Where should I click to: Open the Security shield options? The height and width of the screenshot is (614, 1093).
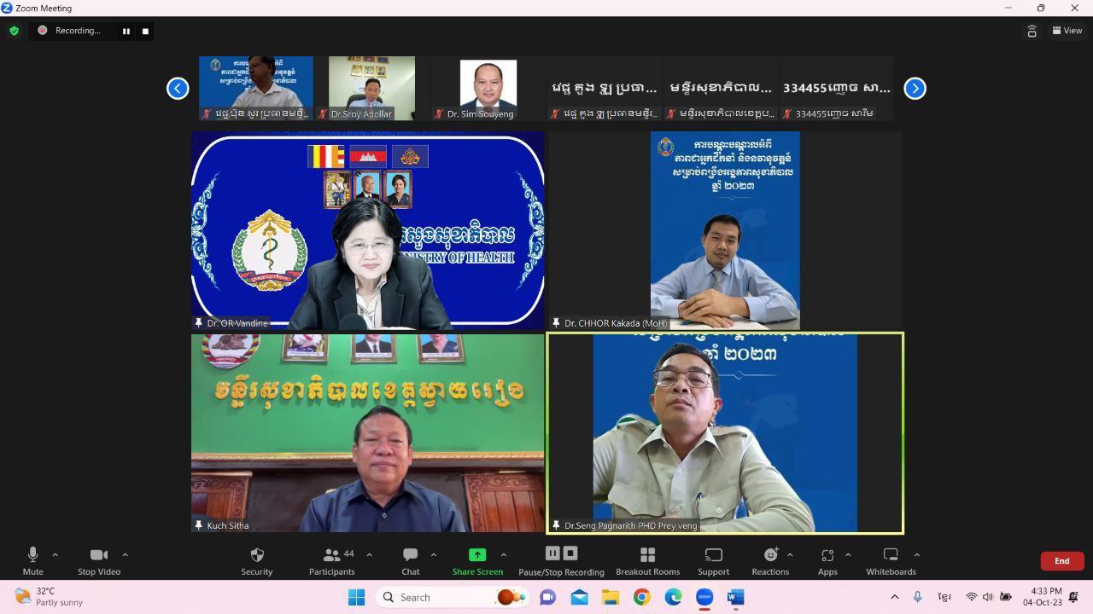click(256, 556)
